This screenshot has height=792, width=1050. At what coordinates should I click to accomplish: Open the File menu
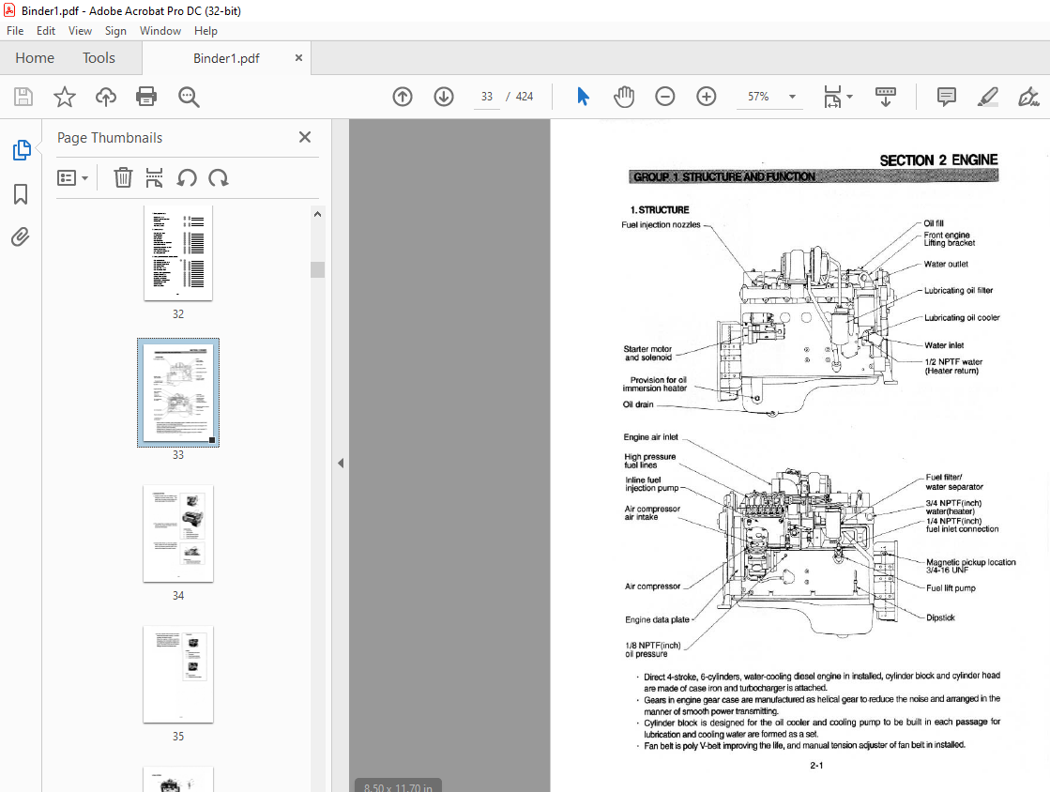[x=15, y=31]
